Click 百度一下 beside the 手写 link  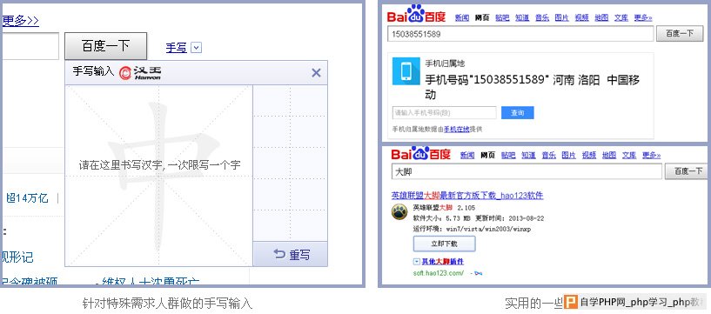pos(105,46)
